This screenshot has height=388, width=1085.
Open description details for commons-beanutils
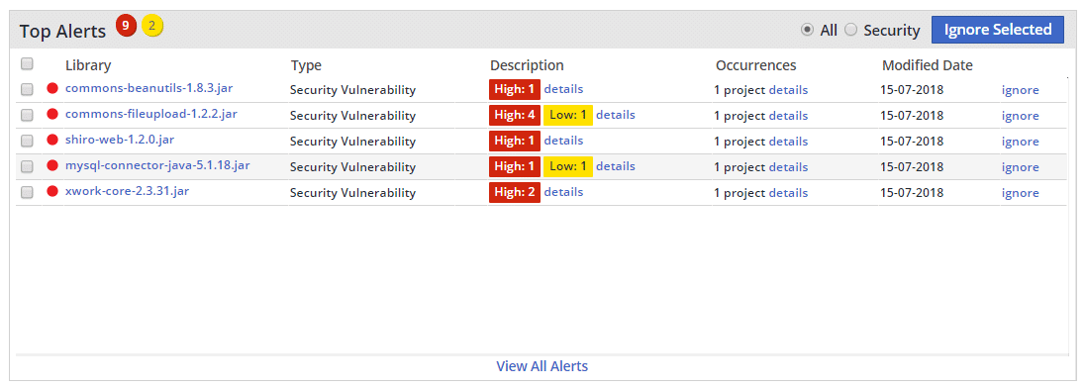(563, 88)
